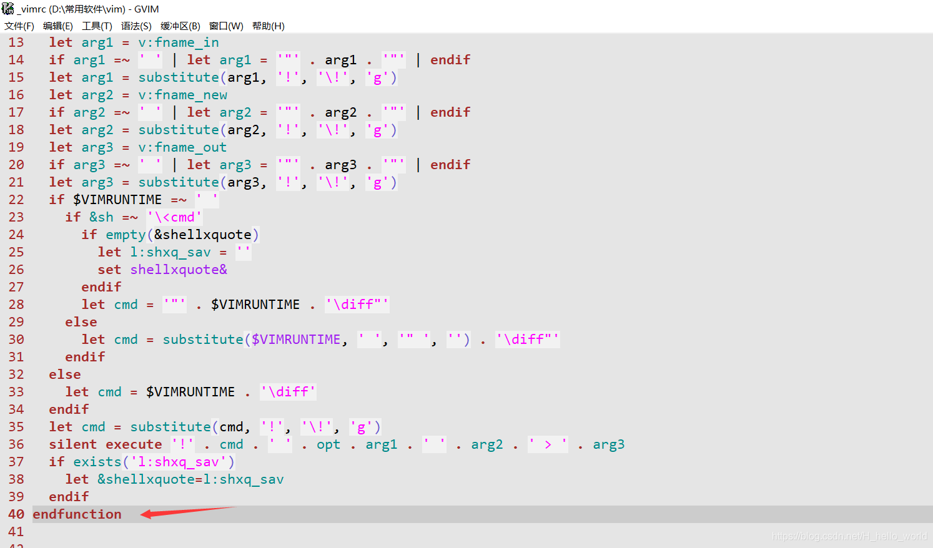Click 'l:shxq_sav' on line 25
The height and width of the screenshot is (548, 933).
coord(170,252)
